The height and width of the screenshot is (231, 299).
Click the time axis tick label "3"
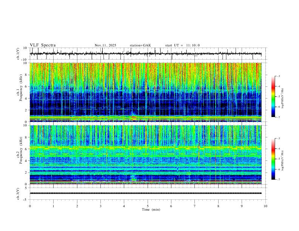pyautogui.click(x=100, y=206)
